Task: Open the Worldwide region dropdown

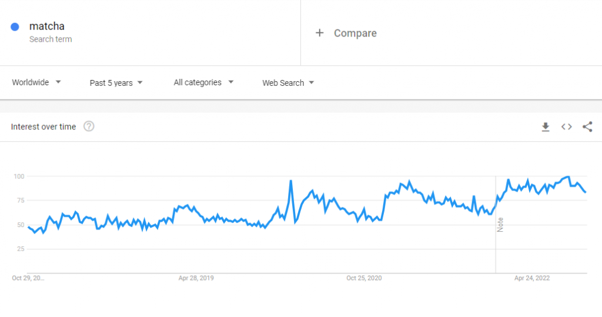Action: 36,83
